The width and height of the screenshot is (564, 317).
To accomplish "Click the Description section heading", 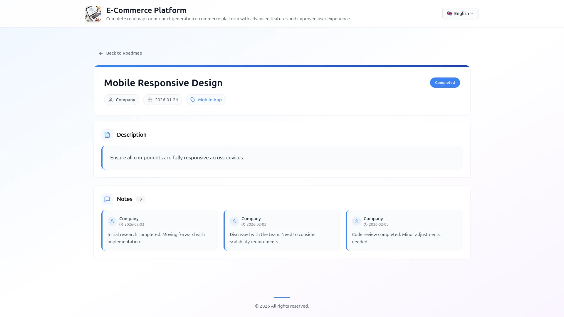I will (x=132, y=135).
